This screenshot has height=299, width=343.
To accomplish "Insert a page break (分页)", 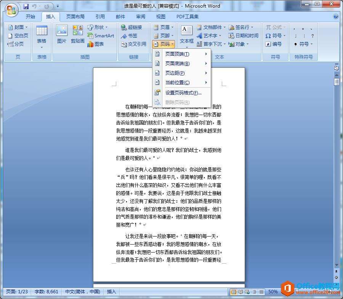I will (x=16, y=44).
